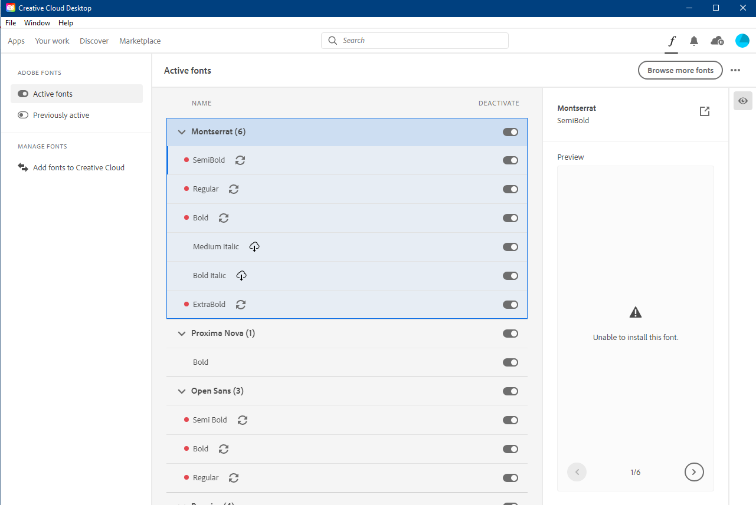Viewport: 756px width, 505px height.
Task: Go to previous preview font arrow
Action: pos(577,472)
